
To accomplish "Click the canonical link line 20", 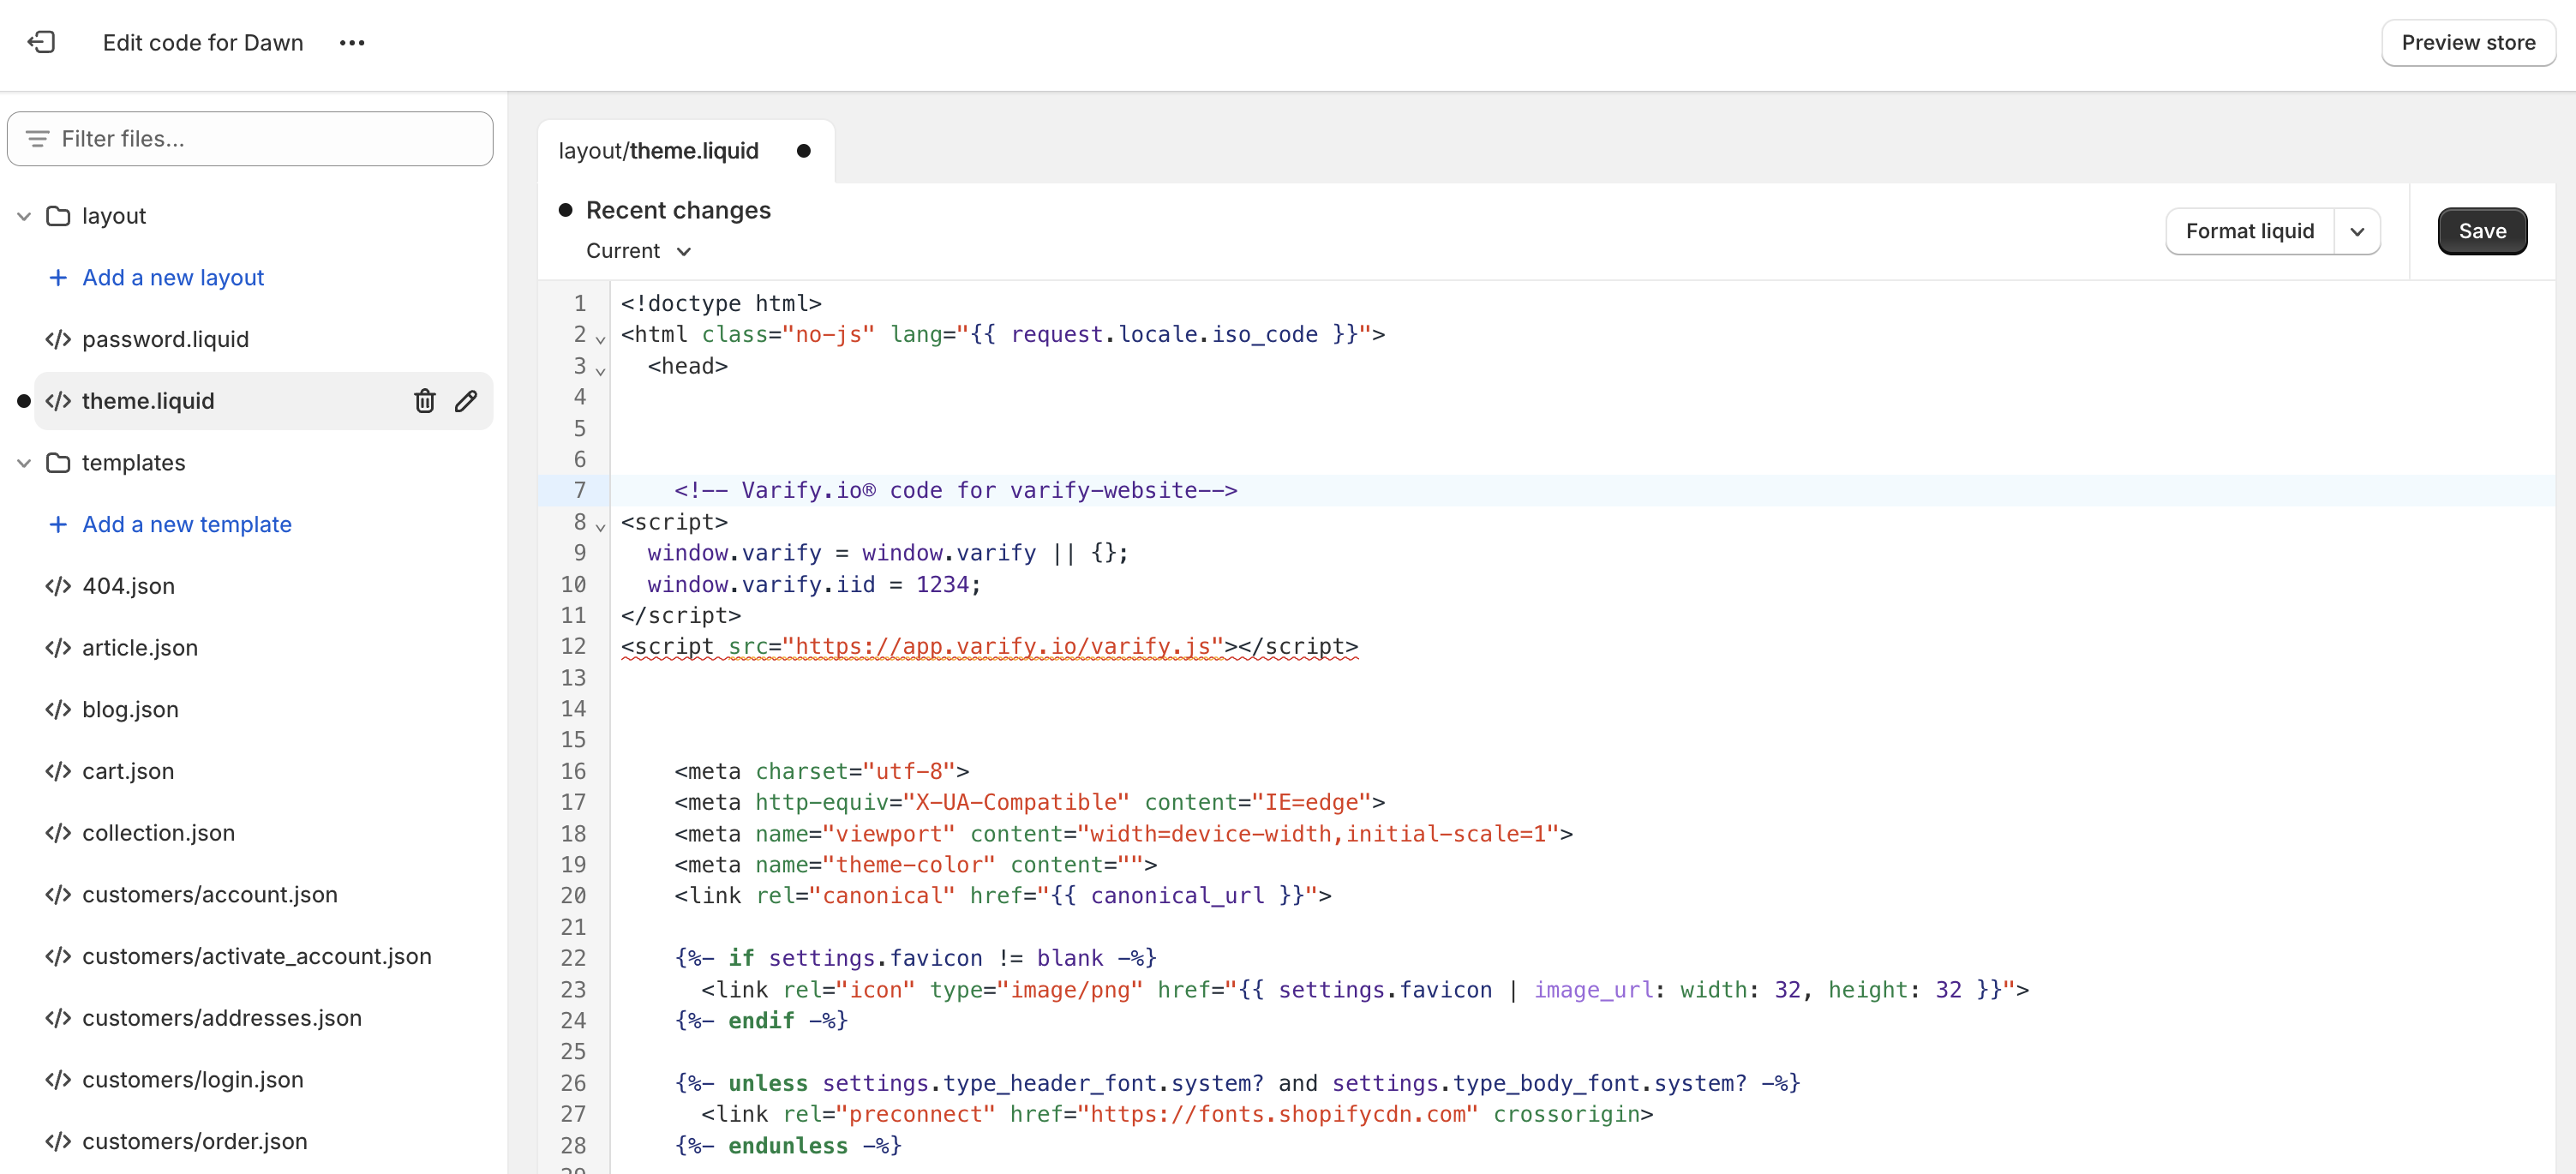I will pyautogui.click(x=1002, y=895).
